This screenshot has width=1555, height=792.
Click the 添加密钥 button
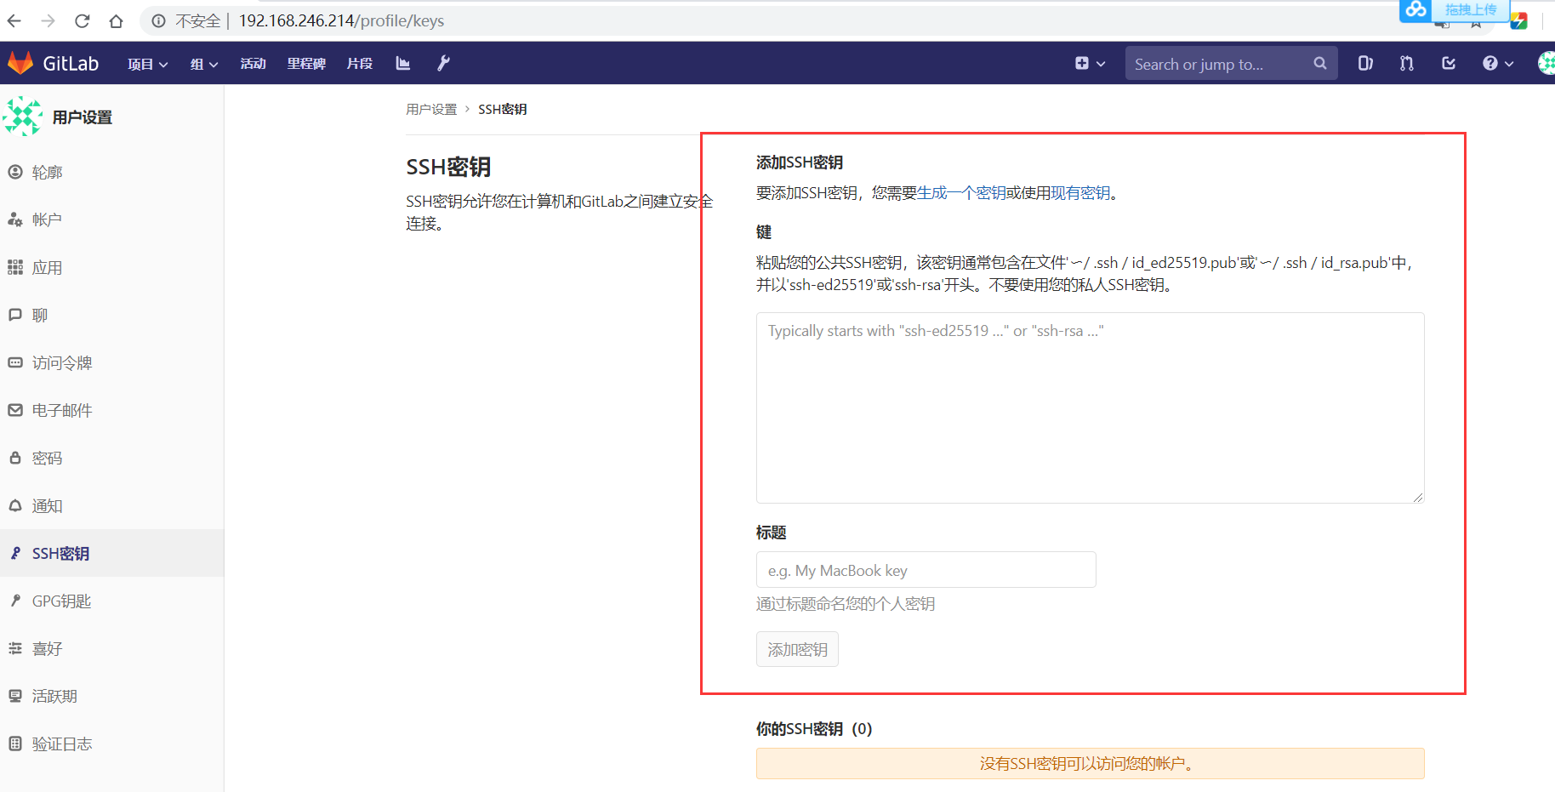pos(796,648)
